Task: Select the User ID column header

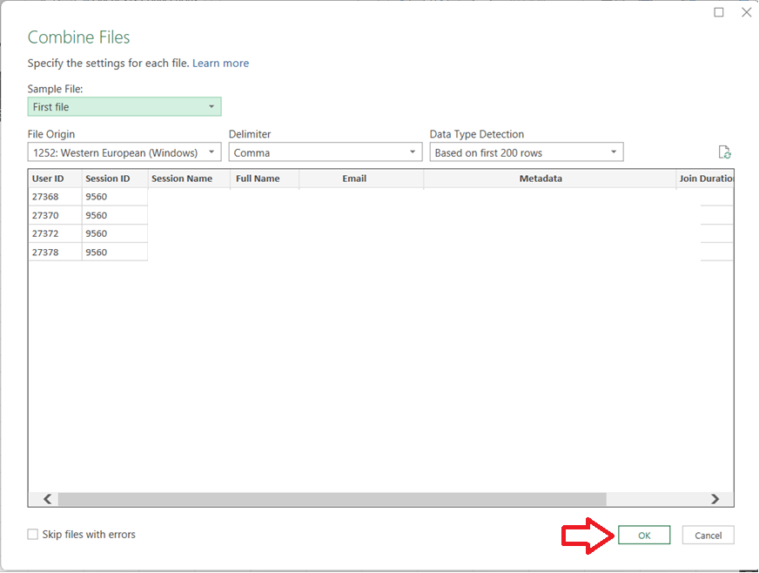Action: coord(48,179)
